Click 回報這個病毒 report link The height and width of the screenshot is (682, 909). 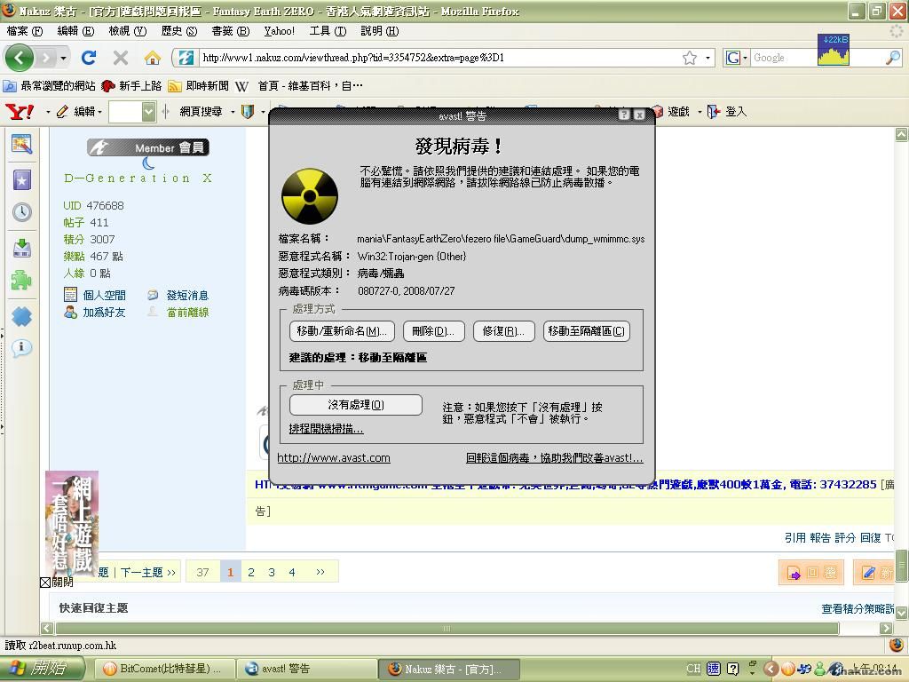pos(554,457)
